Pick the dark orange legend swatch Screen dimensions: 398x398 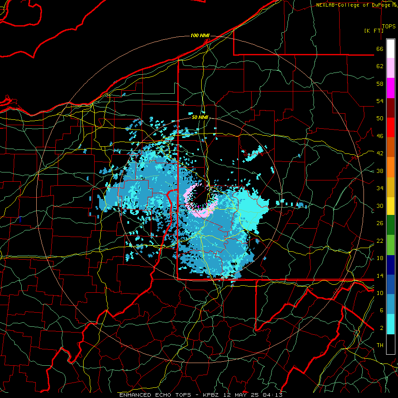(x=390, y=147)
